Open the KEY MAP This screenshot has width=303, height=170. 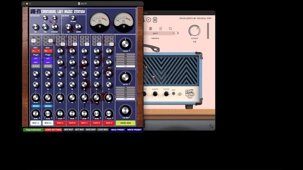point(79,130)
